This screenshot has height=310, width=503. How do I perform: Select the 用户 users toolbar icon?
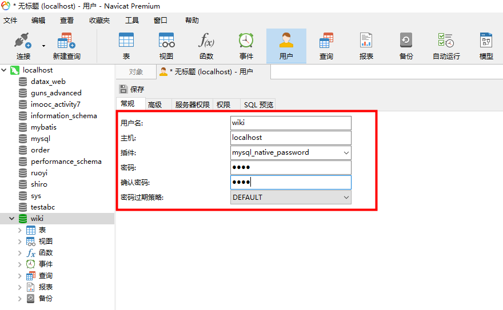click(x=286, y=46)
